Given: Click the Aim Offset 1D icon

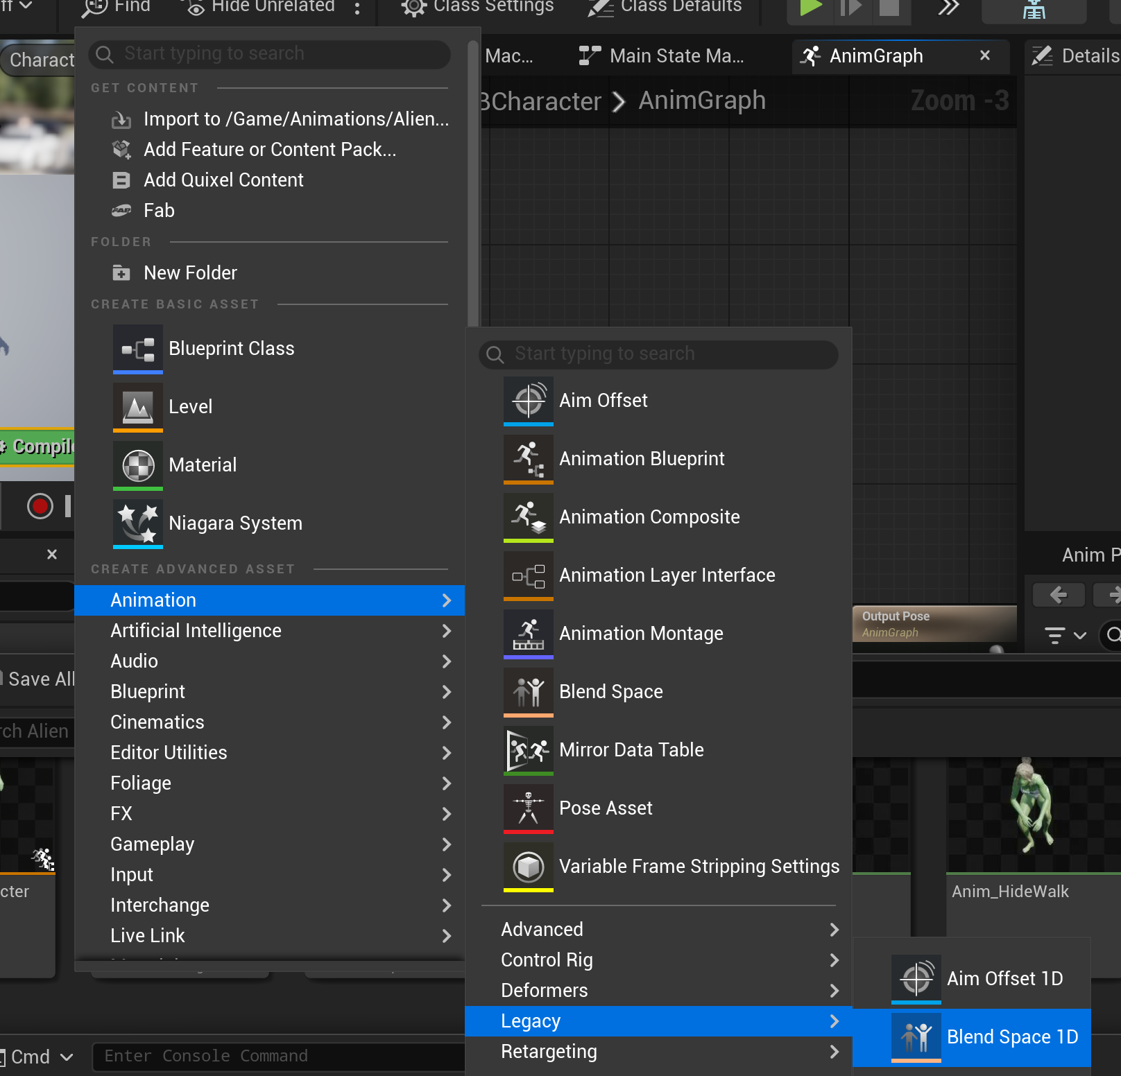Looking at the screenshot, I should coord(916,979).
